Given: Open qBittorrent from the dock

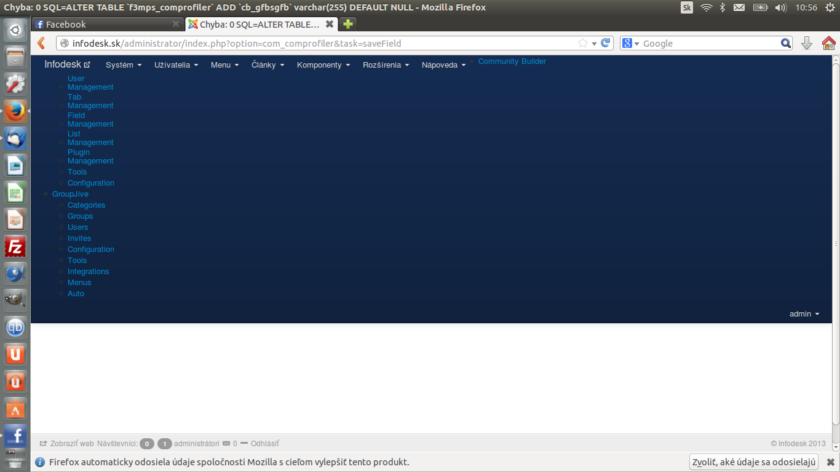Looking at the screenshot, I should [x=15, y=328].
